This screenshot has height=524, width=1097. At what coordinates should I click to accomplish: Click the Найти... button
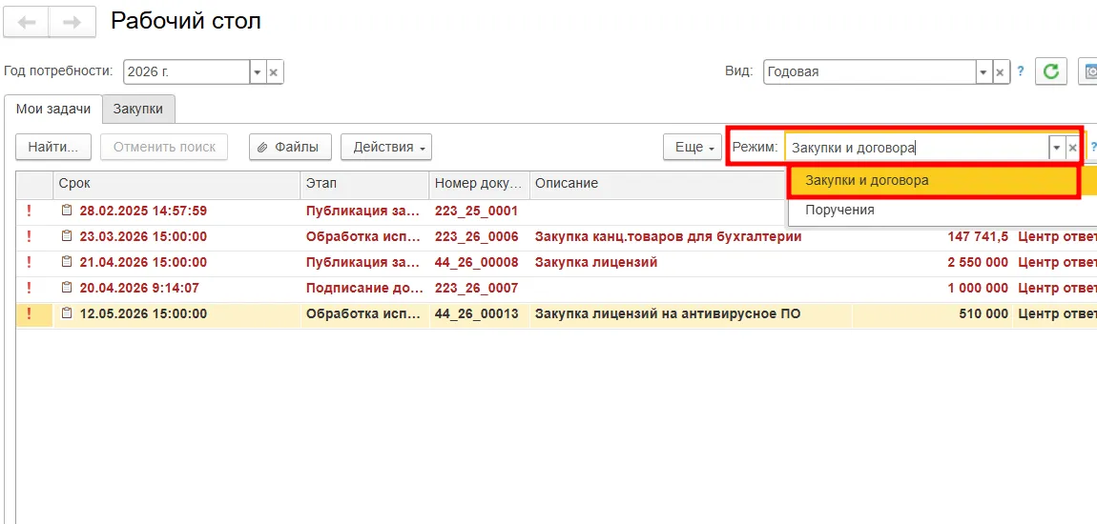[53, 148]
